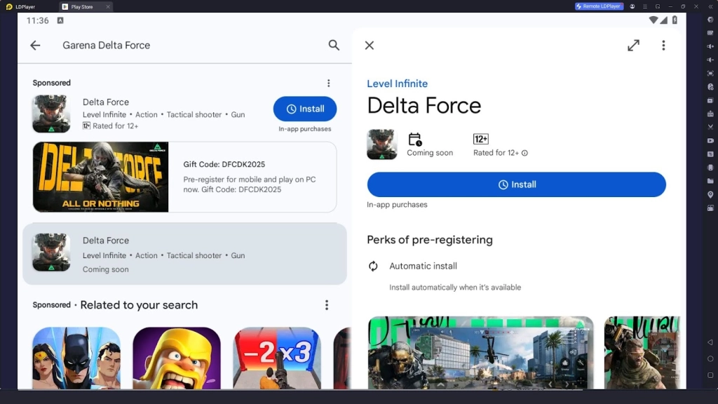Open shared folder from sidebar
This screenshot has width=718, height=404.
pos(710,181)
